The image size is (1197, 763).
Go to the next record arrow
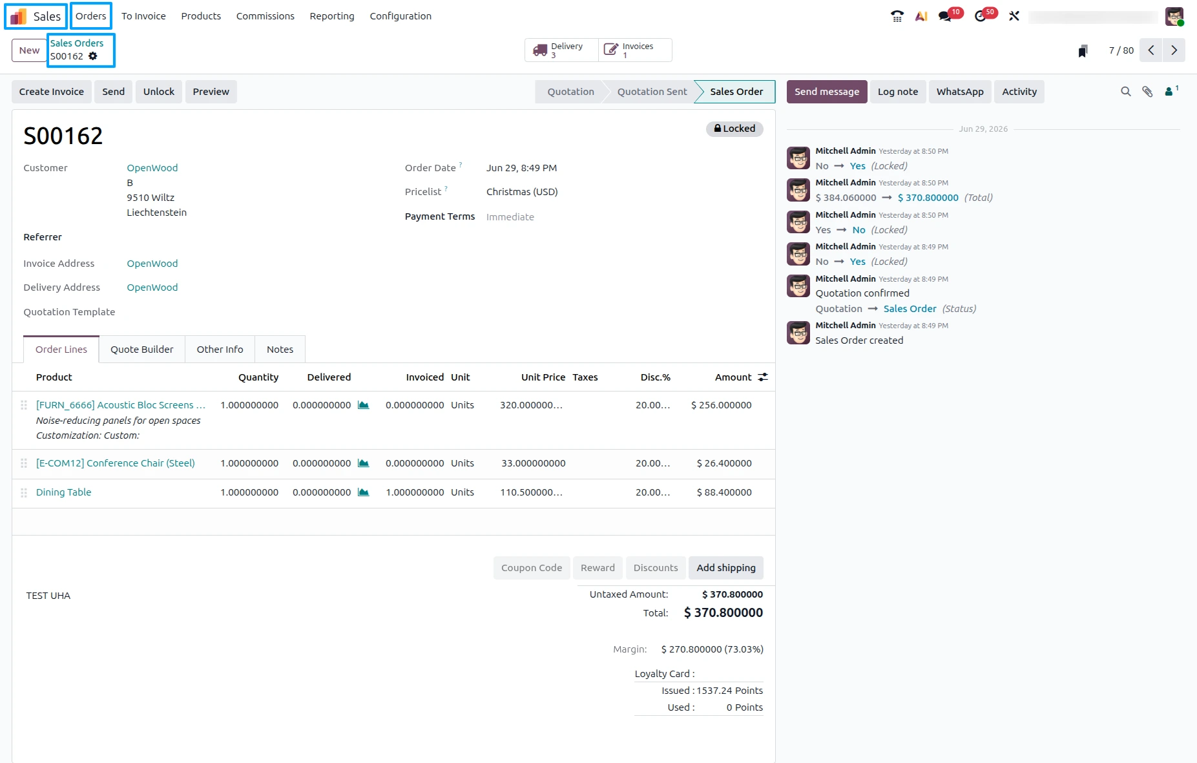1174,50
